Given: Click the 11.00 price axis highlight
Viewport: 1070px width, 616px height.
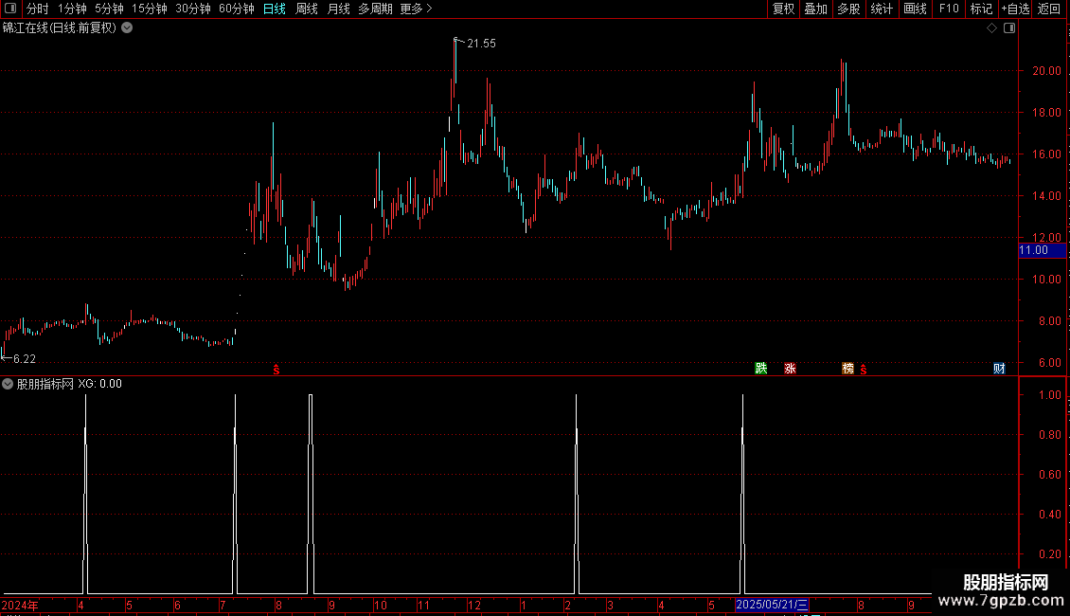Looking at the screenshot, I should [1042, 250].
